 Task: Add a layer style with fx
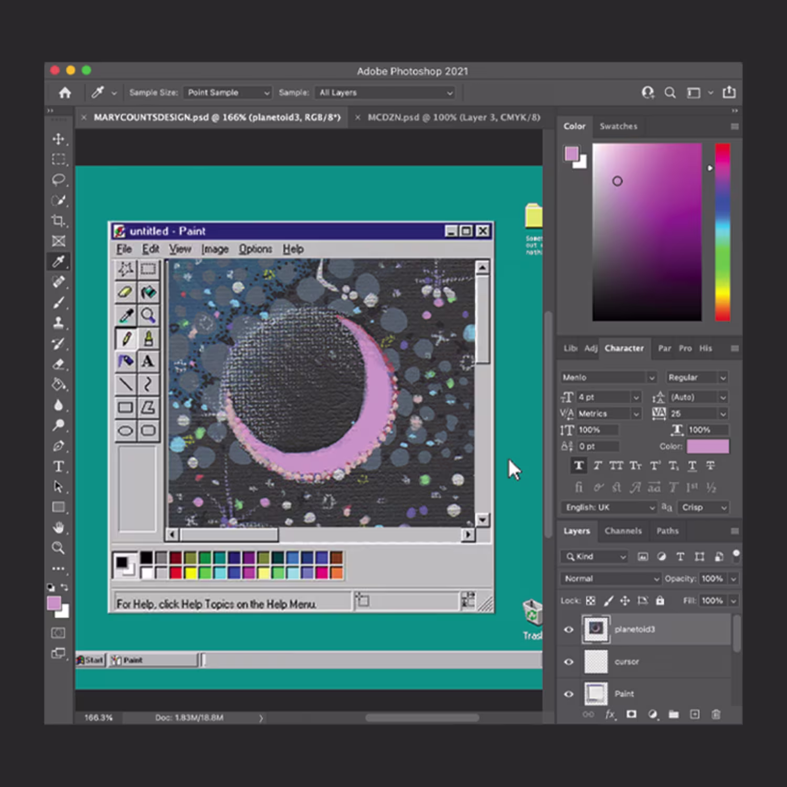(610, 714)
